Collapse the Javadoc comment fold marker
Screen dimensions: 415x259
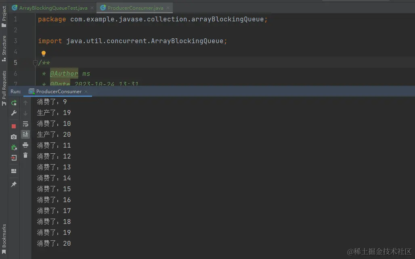(x=35, y=63)
